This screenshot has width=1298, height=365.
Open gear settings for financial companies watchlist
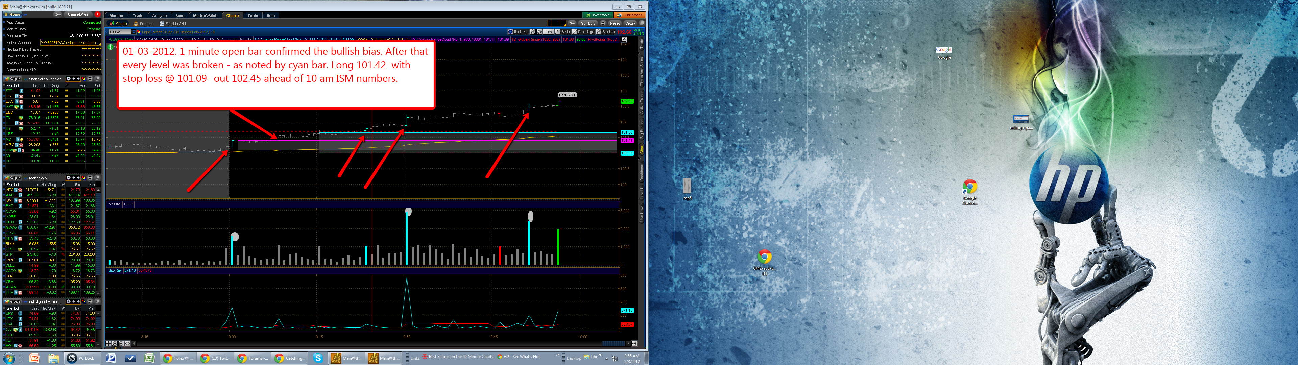click(69, 79)
